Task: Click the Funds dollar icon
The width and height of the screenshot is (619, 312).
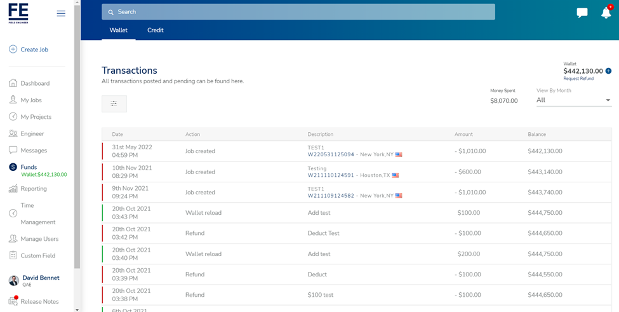Action: point(13,167)
